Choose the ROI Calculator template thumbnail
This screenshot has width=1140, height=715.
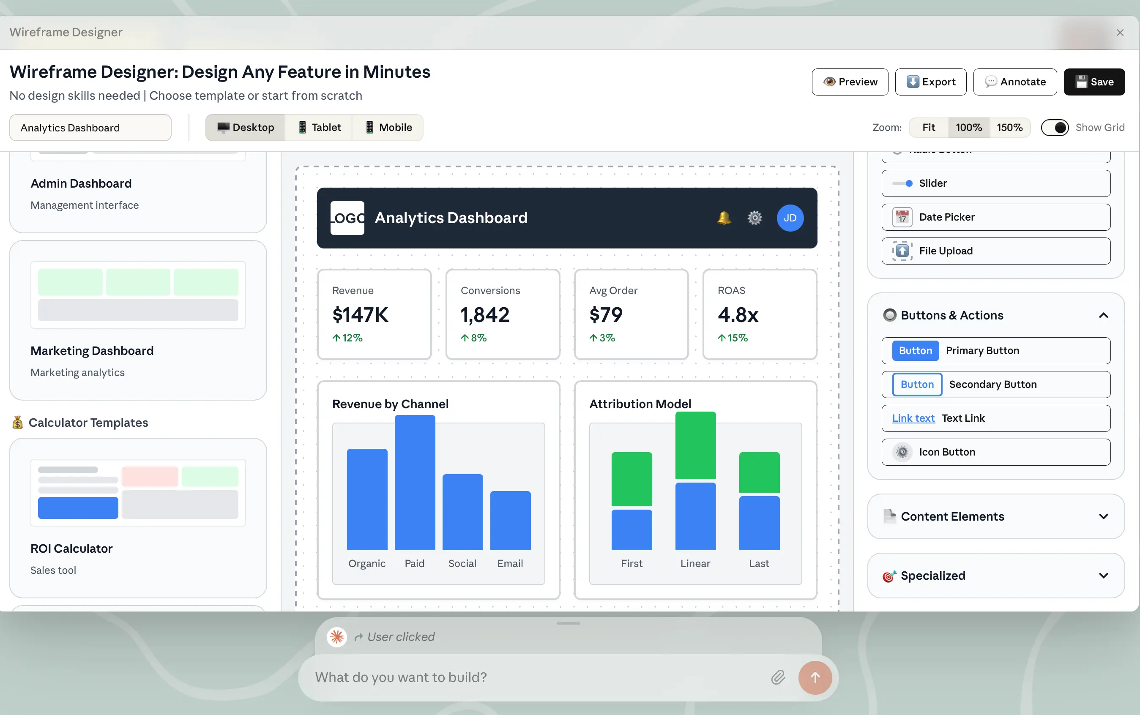click(x=138, y=492)
